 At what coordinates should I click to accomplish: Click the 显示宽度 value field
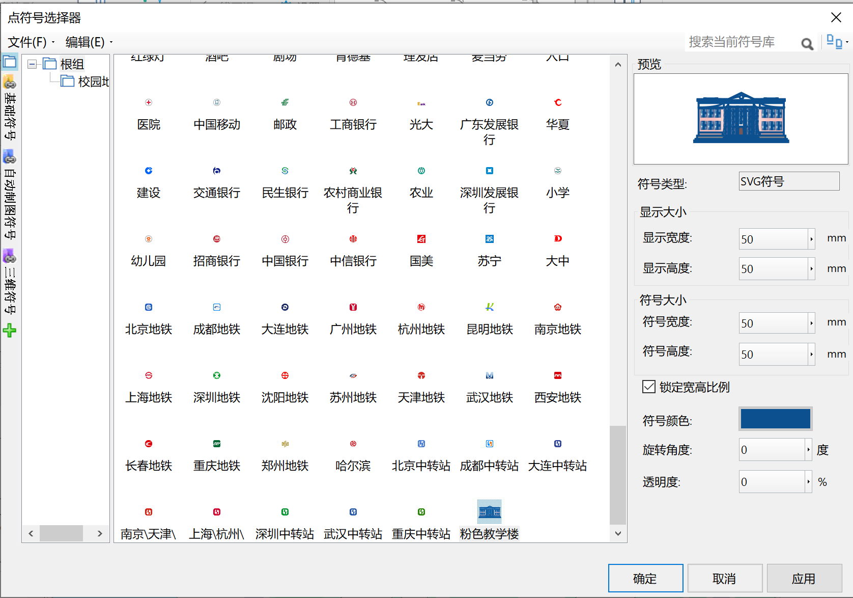point(774,239)
